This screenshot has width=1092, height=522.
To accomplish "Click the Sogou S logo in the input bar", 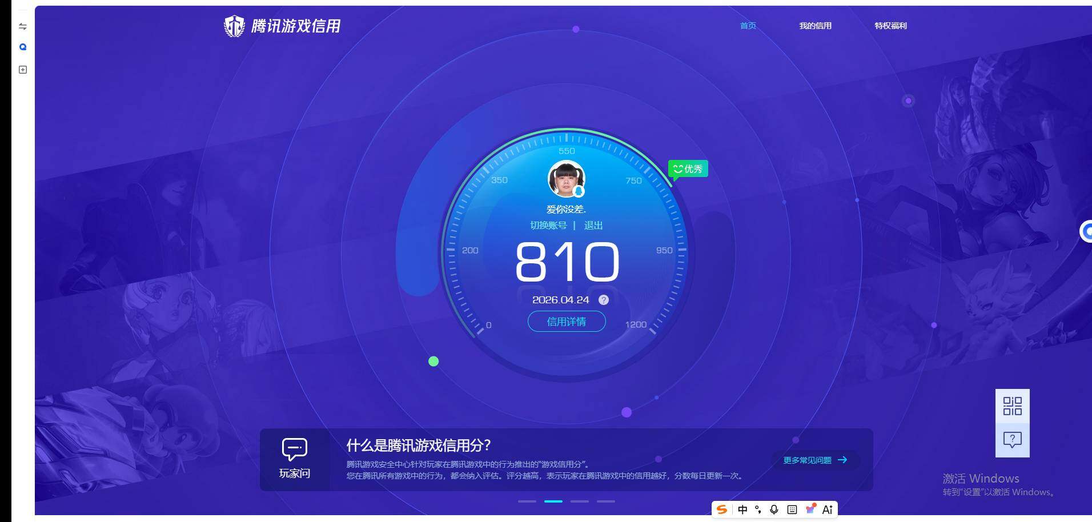I will 721,509.
